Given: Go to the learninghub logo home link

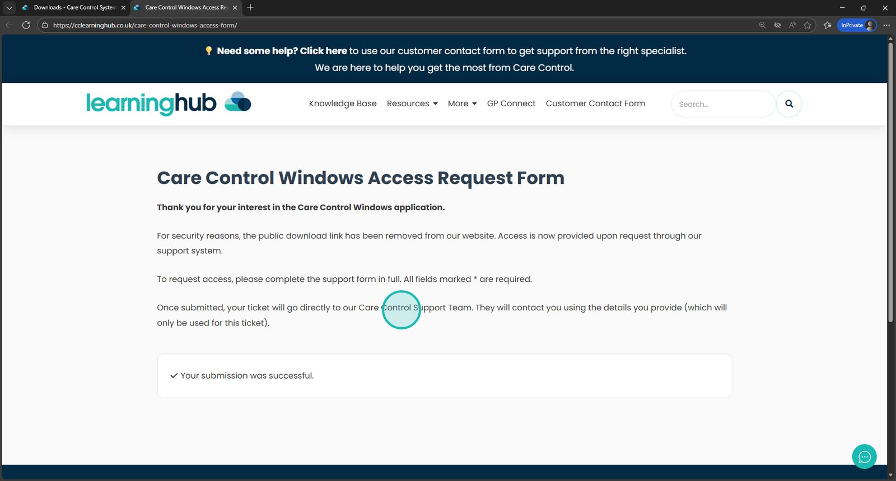Looking at the screenshot, I should (169, 103).
